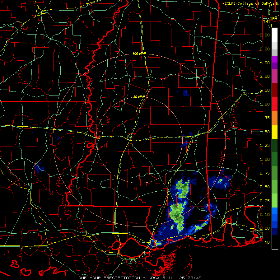Click the KDGX radar station identifier
280x280 pixels.
[x=154, y=278]
